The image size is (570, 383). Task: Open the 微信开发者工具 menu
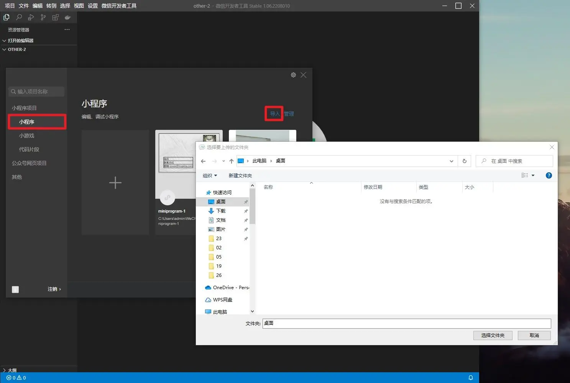[x=119, y=6]
